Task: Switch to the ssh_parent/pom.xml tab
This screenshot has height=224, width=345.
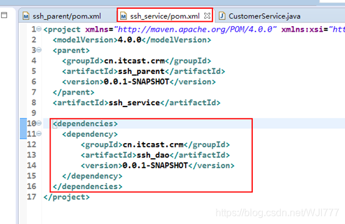Action: coord(67,16)
